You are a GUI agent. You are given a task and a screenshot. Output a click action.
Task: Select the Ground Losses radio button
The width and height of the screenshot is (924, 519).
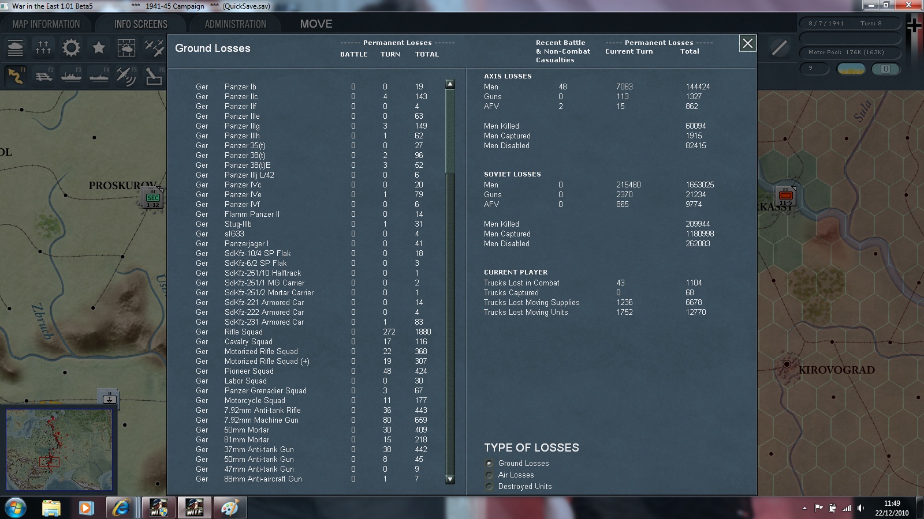point(489,463)
